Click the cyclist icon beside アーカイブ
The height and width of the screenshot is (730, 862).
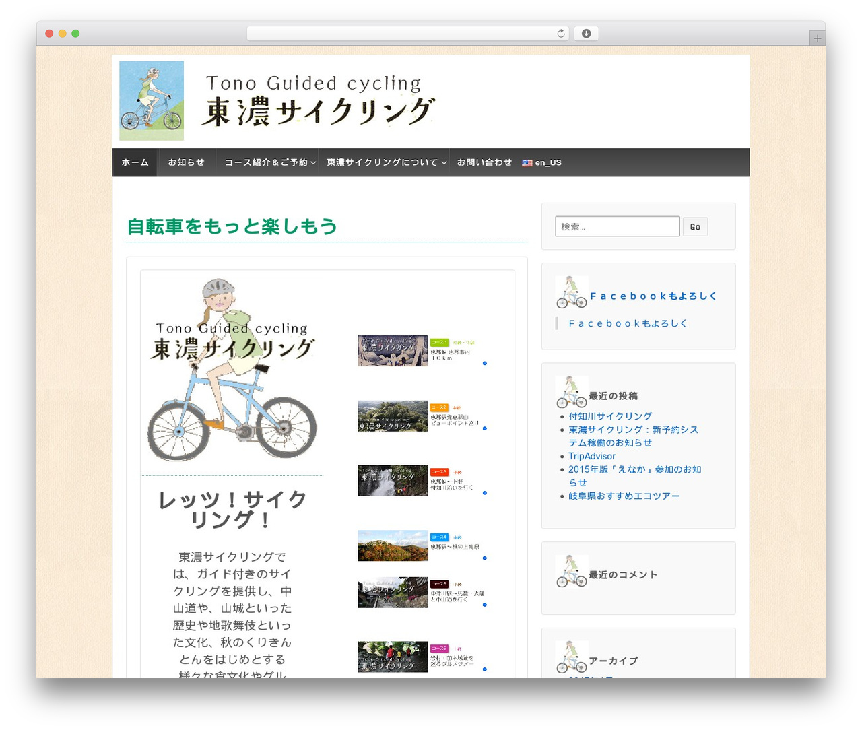point(572,657)
